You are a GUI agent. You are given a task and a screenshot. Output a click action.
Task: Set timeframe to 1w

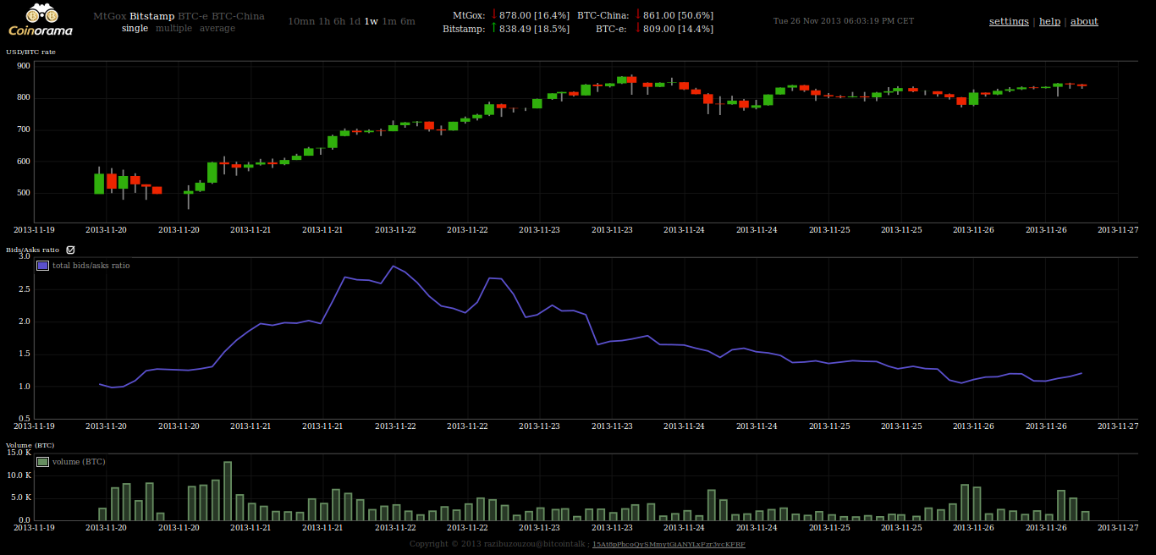372,21
